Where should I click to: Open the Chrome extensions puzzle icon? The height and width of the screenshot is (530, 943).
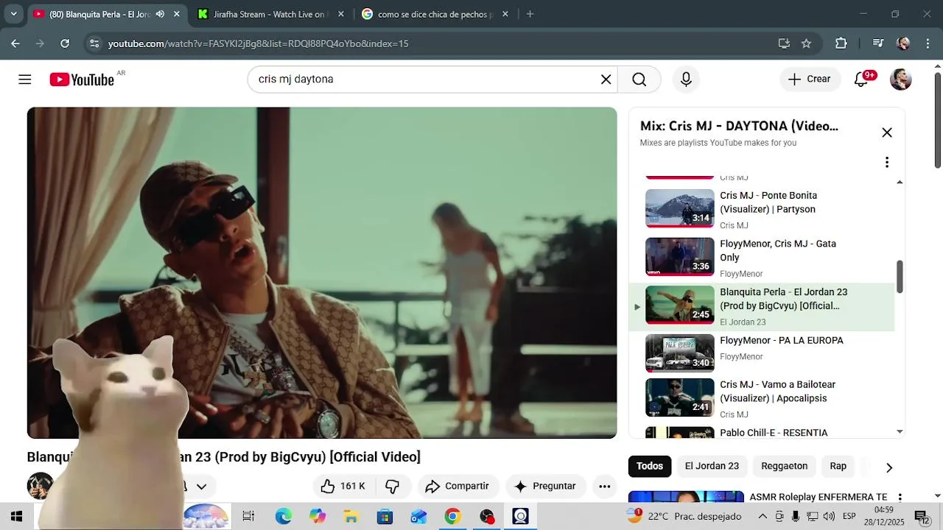point(841,43)
